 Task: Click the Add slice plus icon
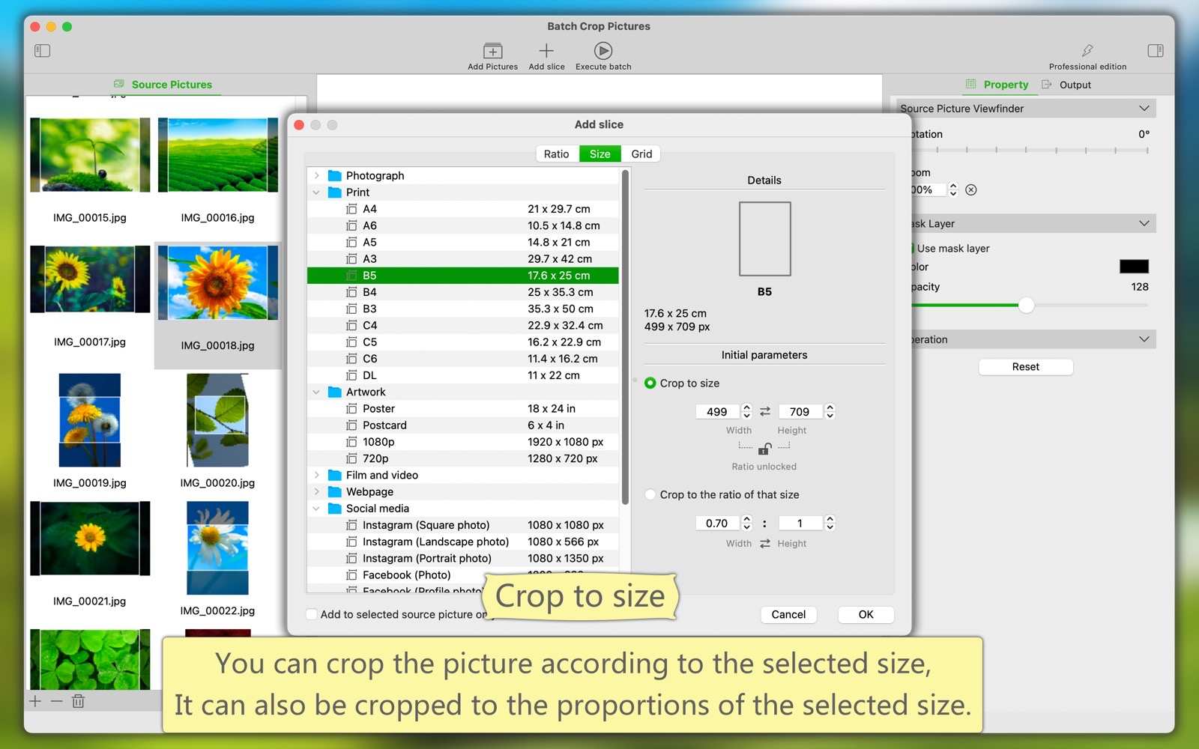pos(546,51)
